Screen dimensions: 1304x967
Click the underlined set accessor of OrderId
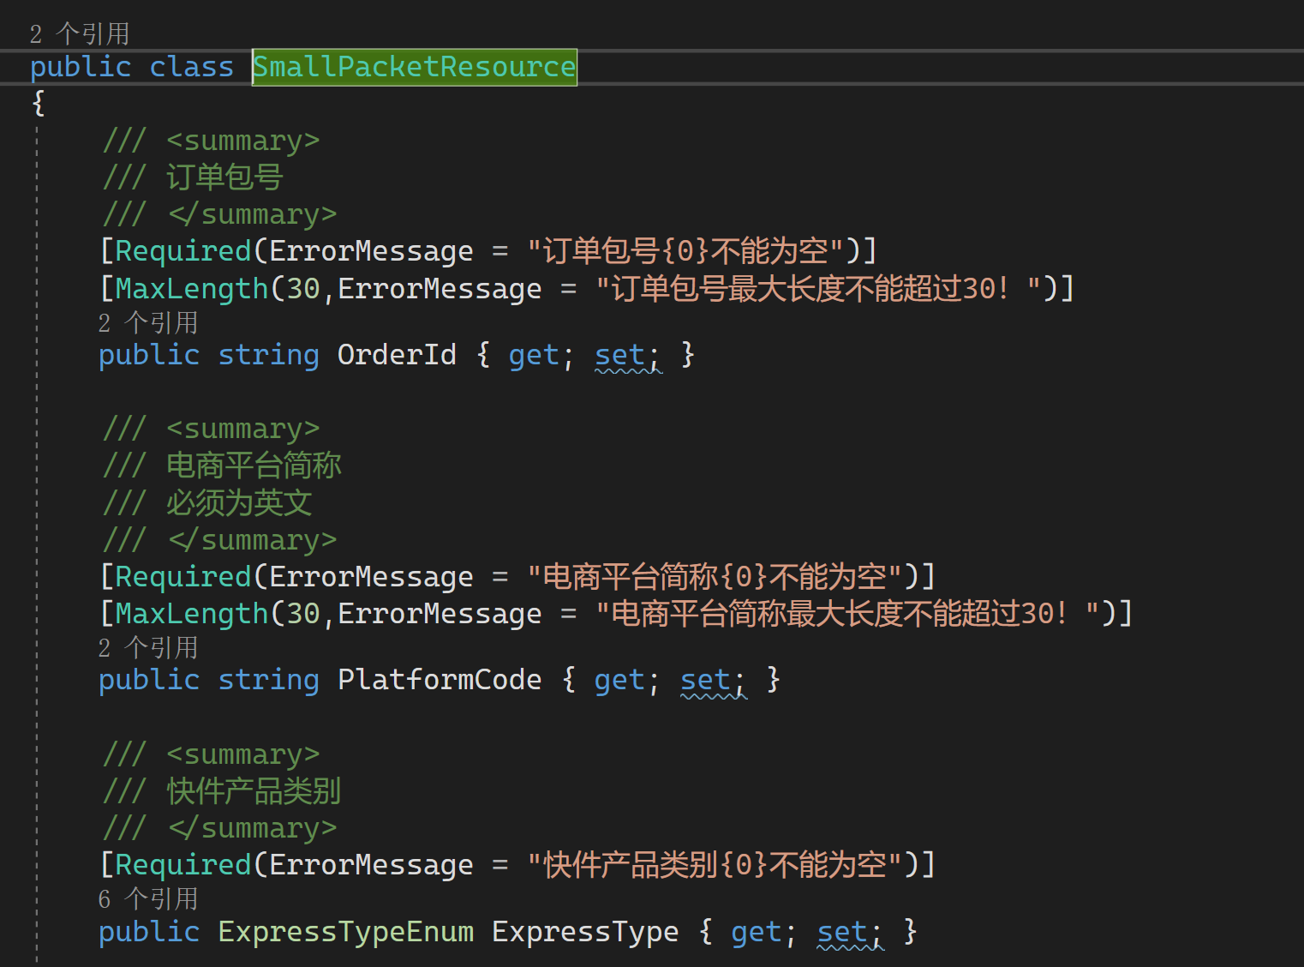pyautogui.click(x=619, y=355)
